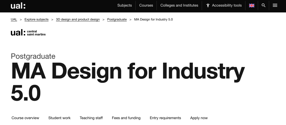Open the Subjects menu

click(124, 6)
